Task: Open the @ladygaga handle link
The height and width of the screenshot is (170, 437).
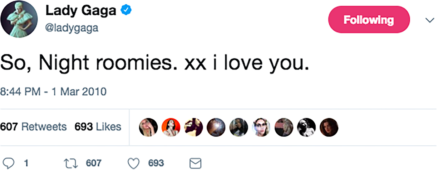Action: point(72,28)
